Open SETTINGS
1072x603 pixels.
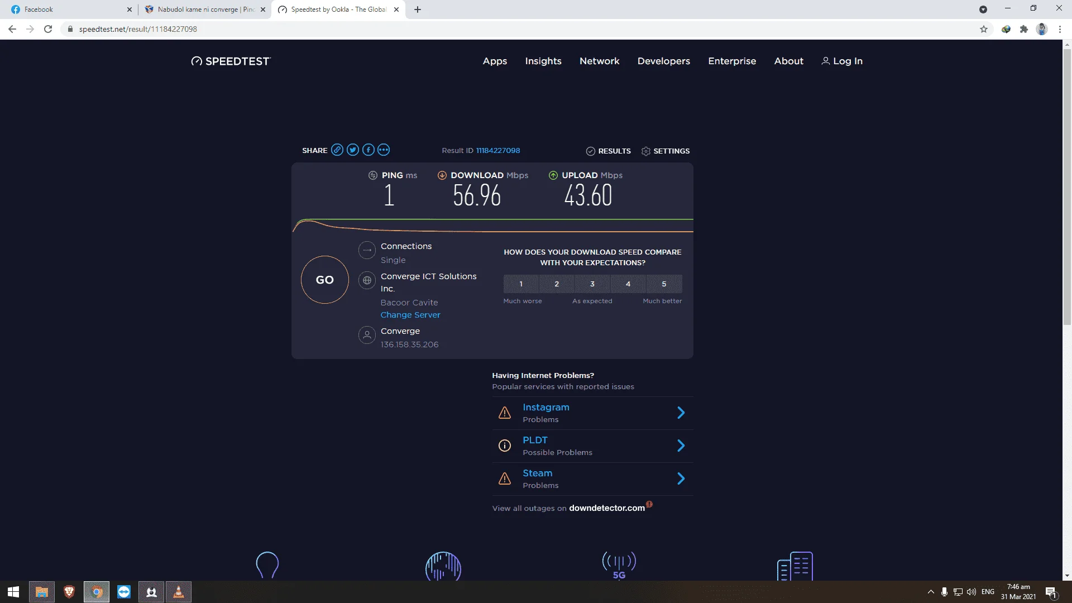(x=666, y=151)
